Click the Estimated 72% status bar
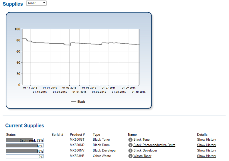Screen dimensions: 229x161 25,140
